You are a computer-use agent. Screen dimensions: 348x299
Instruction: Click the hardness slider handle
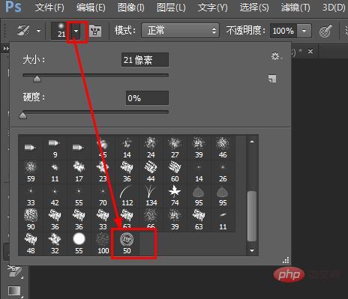coord(22,115)
